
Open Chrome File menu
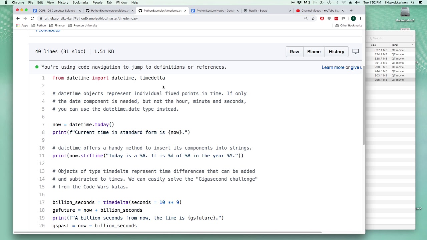(31, 2)
